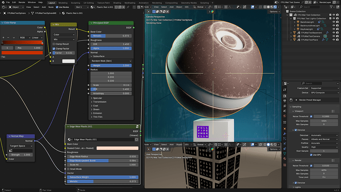Open the Feature Set dropdown
The image size is (341, 192).
pos(325,88)
